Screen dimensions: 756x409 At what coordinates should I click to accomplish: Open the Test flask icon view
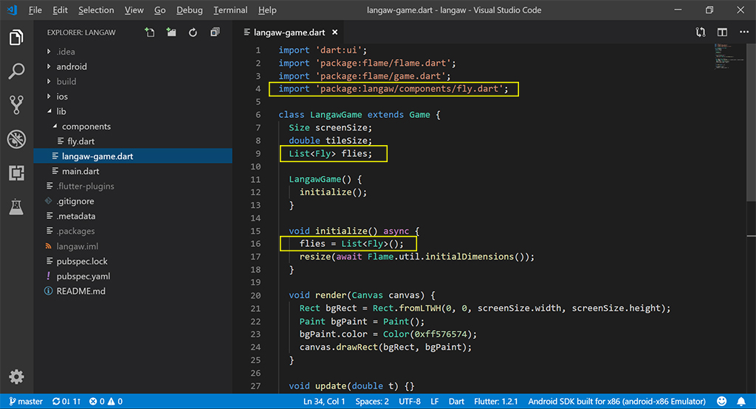point(16,207)
